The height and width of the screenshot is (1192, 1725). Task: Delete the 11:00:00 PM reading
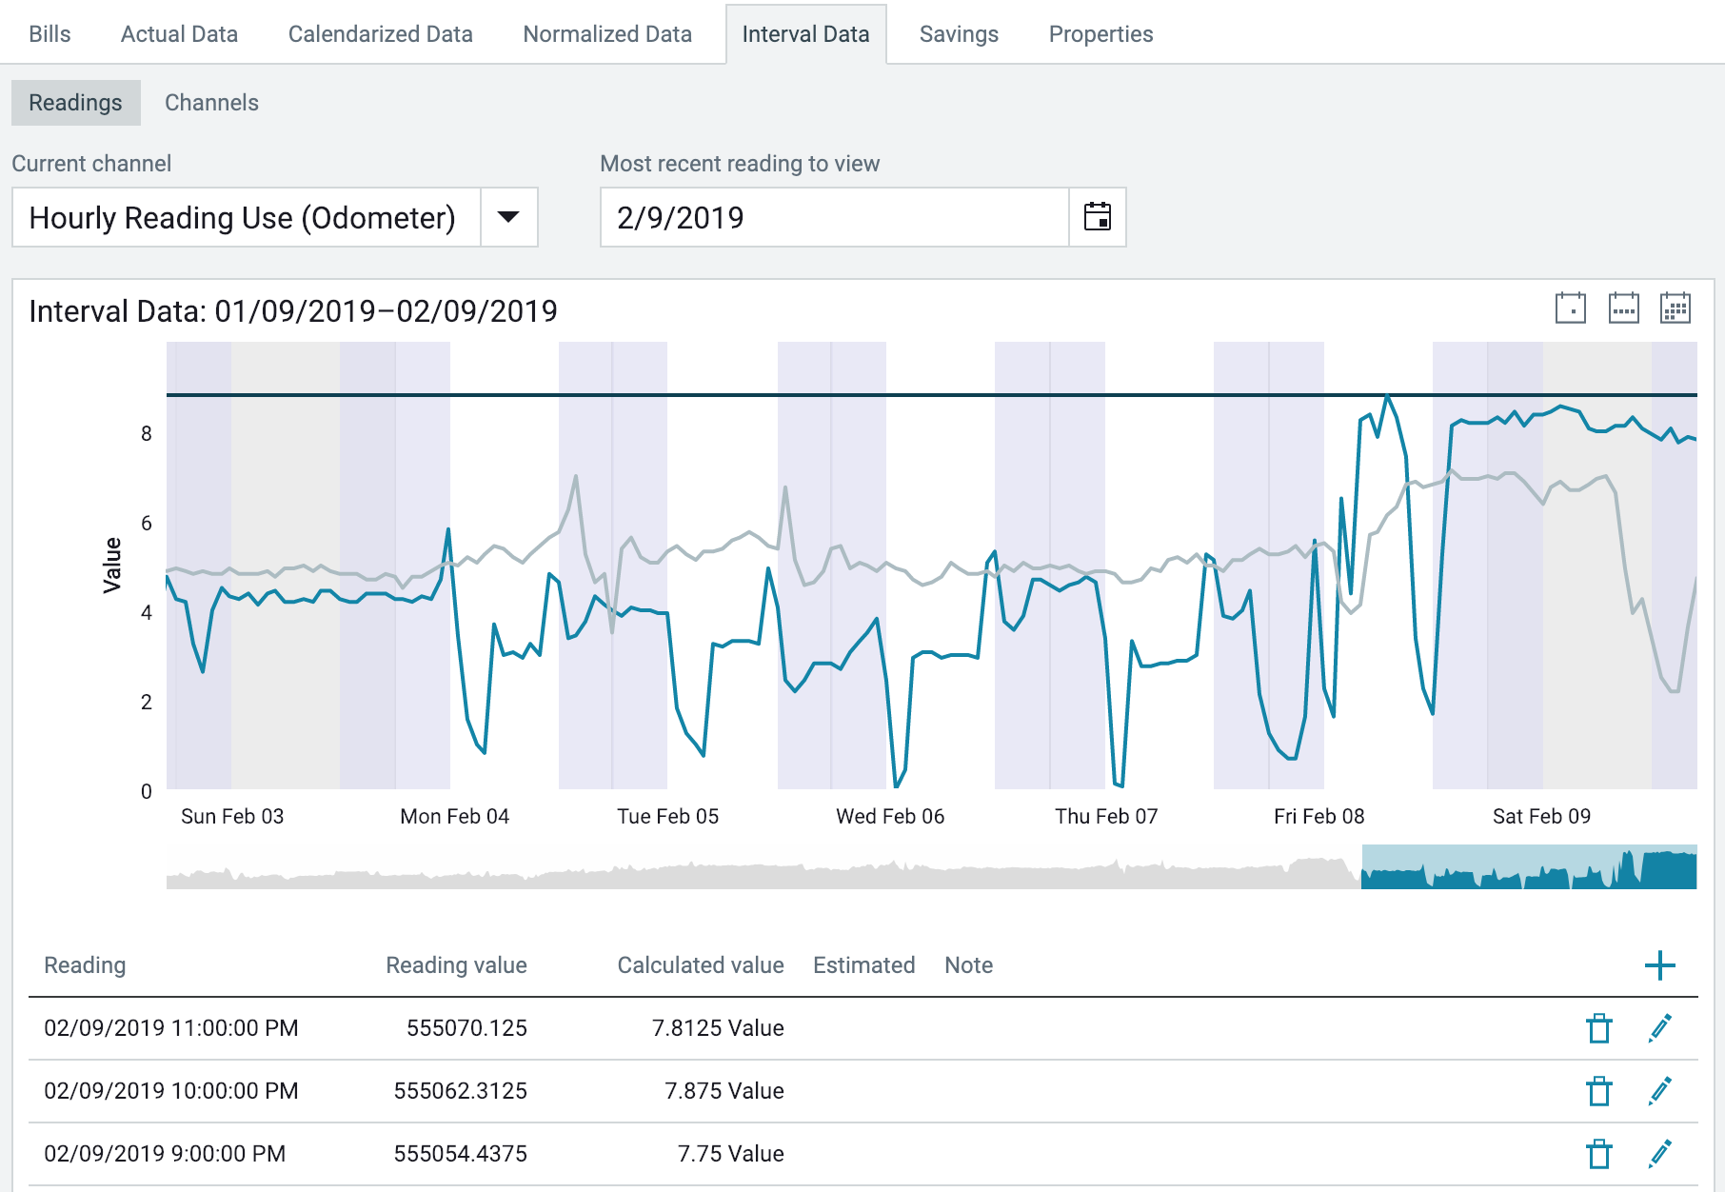point(1599,1028)
